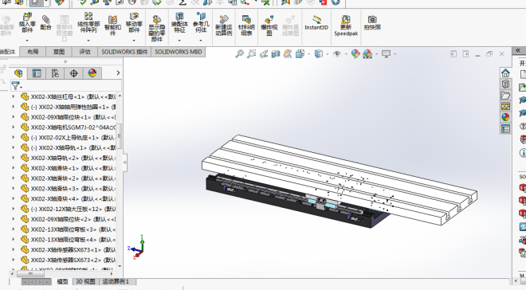Click Hide/Show Items eye icon

click(337, 53)
